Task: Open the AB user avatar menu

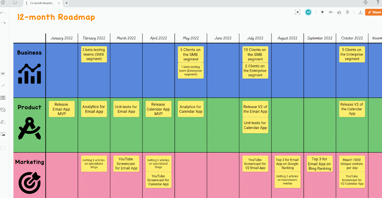Action: click(308, 12)
